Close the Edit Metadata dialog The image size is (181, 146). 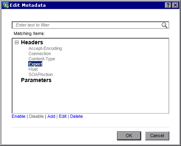point(175,5)
